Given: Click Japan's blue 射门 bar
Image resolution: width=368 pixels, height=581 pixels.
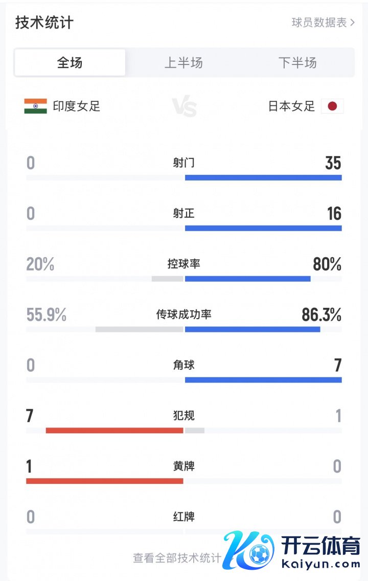Looking at the screenshot, I should (263, 178).
